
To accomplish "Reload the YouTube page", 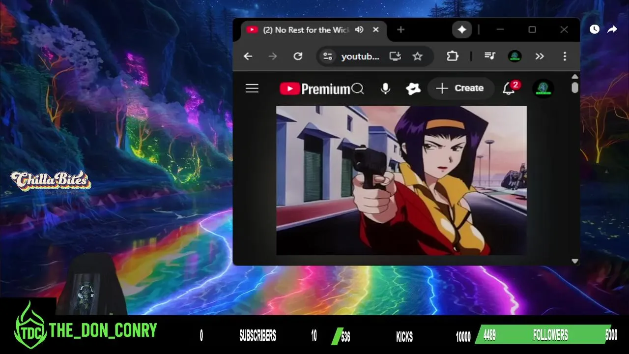I will click(298, 57).
